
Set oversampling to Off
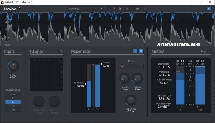click(13, 95)
